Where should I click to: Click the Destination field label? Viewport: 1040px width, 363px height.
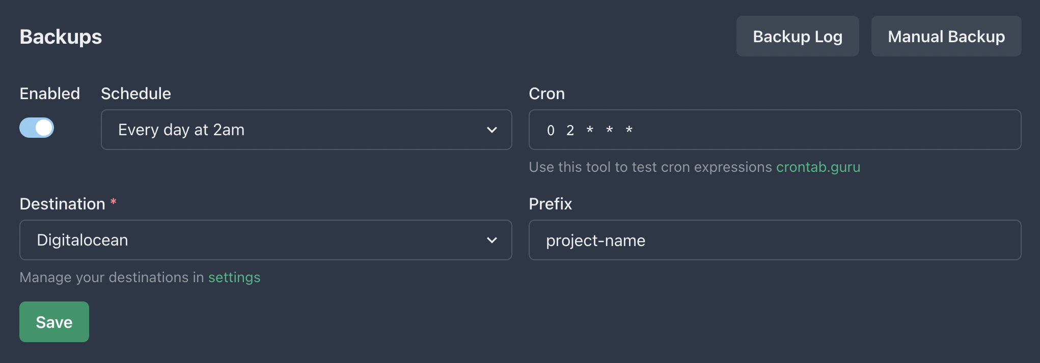click(62, 204)
